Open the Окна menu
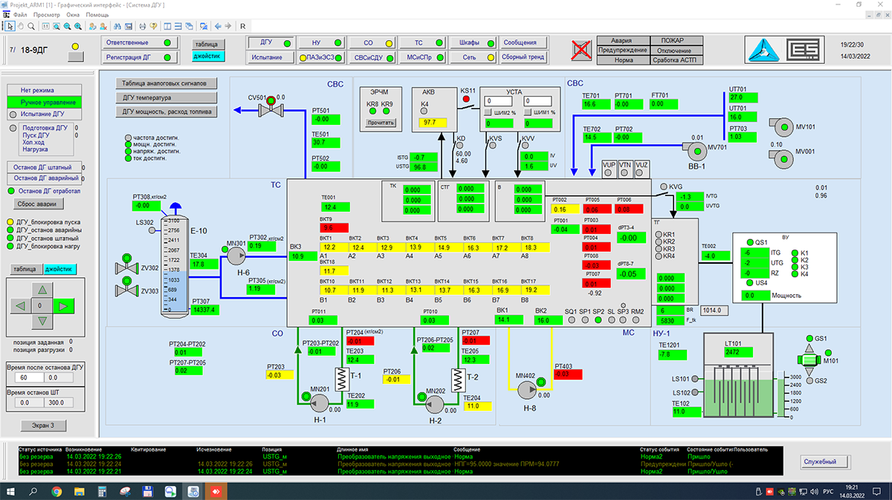 pos(74,15)
